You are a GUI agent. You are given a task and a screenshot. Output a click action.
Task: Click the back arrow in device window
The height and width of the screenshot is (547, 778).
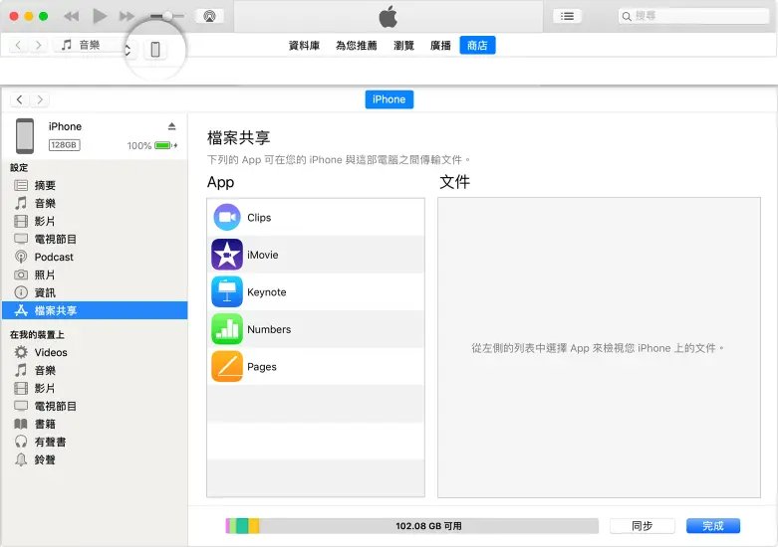19,99
